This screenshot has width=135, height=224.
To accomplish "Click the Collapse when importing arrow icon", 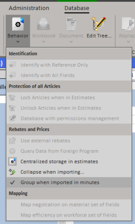I will coord(12,172).
